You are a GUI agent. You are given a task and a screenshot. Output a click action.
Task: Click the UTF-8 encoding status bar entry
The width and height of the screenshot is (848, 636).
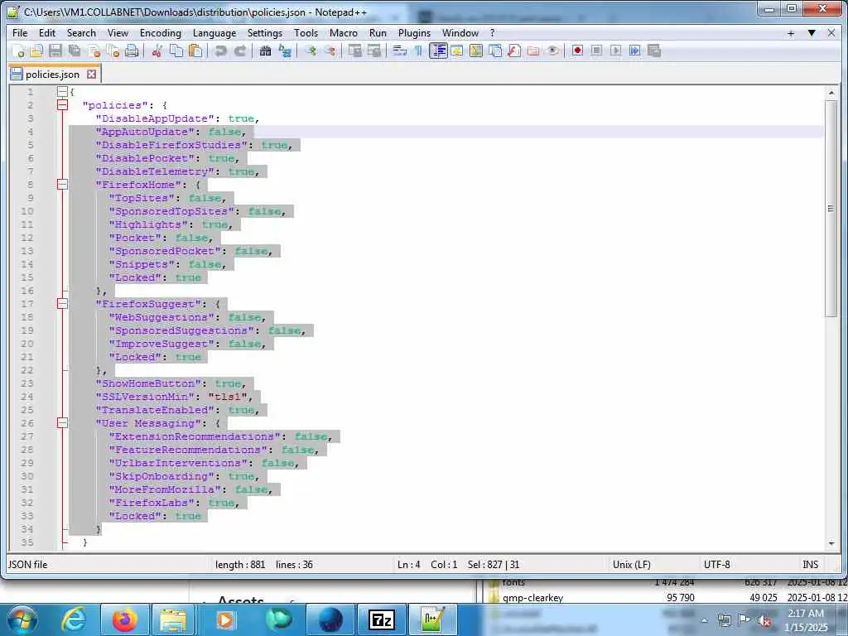[x=716, y=565]
